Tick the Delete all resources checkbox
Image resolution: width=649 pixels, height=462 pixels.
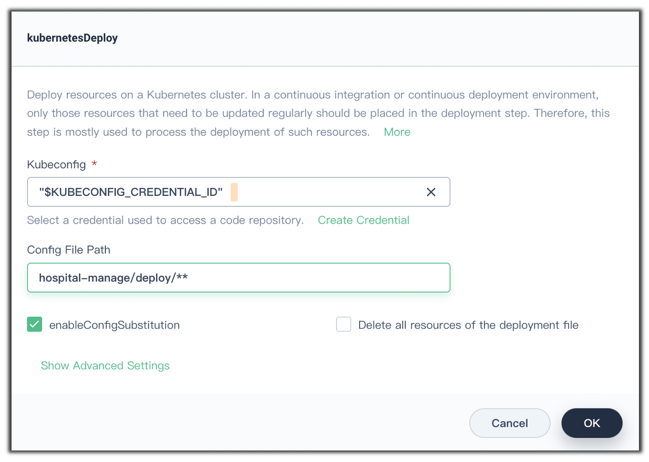[344, 325]
